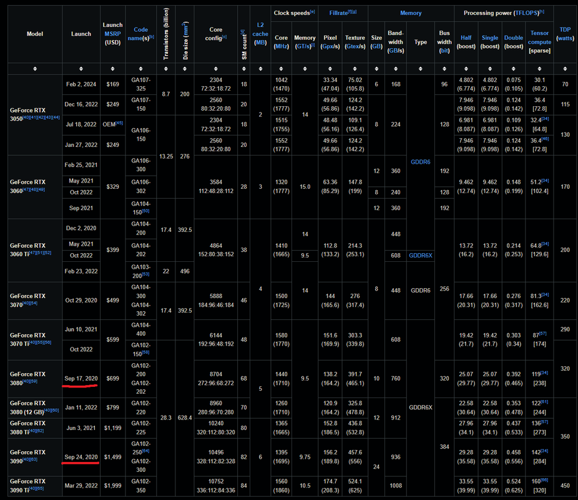578x500 pixels.
Task: Sort by Core clock MHz column arrow
Action: (282, 69)
